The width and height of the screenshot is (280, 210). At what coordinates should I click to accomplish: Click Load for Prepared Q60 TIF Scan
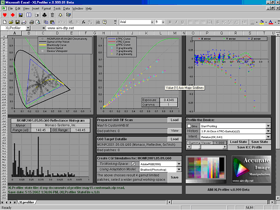click(174, 120)
